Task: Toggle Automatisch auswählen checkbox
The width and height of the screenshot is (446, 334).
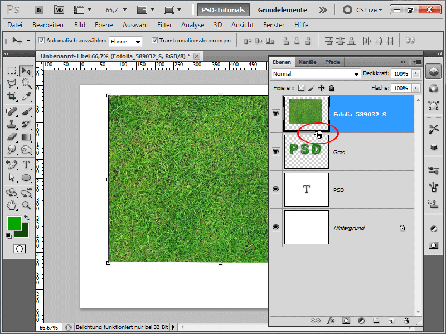Action: point(41,40)
